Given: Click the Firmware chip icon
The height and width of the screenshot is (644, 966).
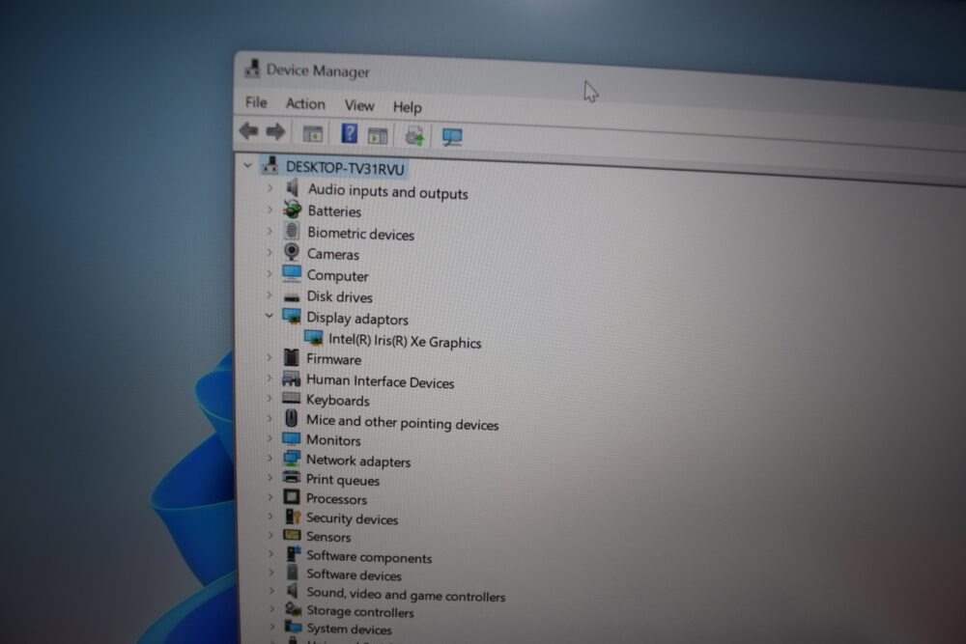Looking at the screenshot, I should tap(291, 357).
